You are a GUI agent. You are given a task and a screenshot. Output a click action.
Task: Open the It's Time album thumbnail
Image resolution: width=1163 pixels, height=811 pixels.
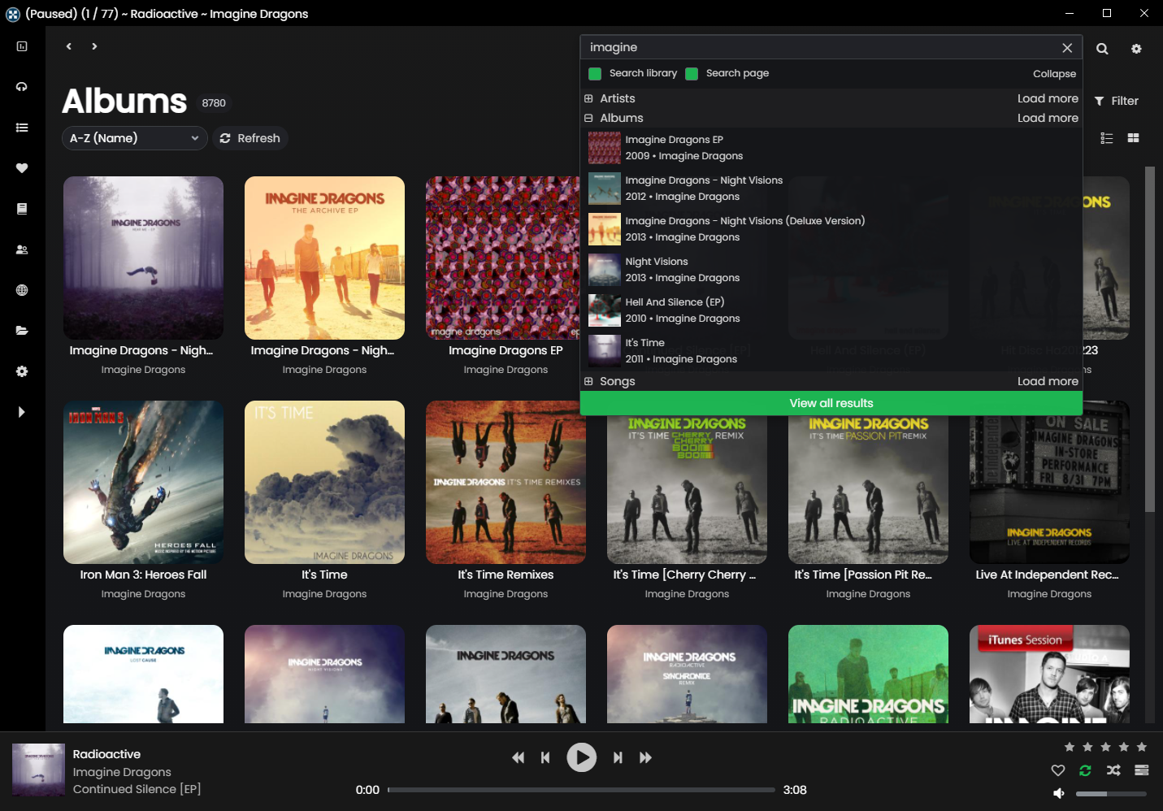click(324, 482)
